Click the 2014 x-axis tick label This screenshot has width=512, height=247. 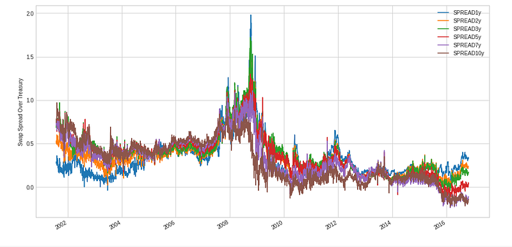[x=386, y=225]
